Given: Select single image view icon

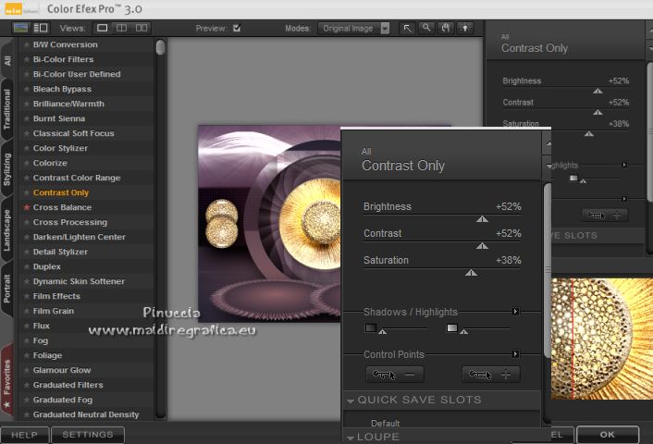Looking at the screenshot, I should [x=102, y=28].
